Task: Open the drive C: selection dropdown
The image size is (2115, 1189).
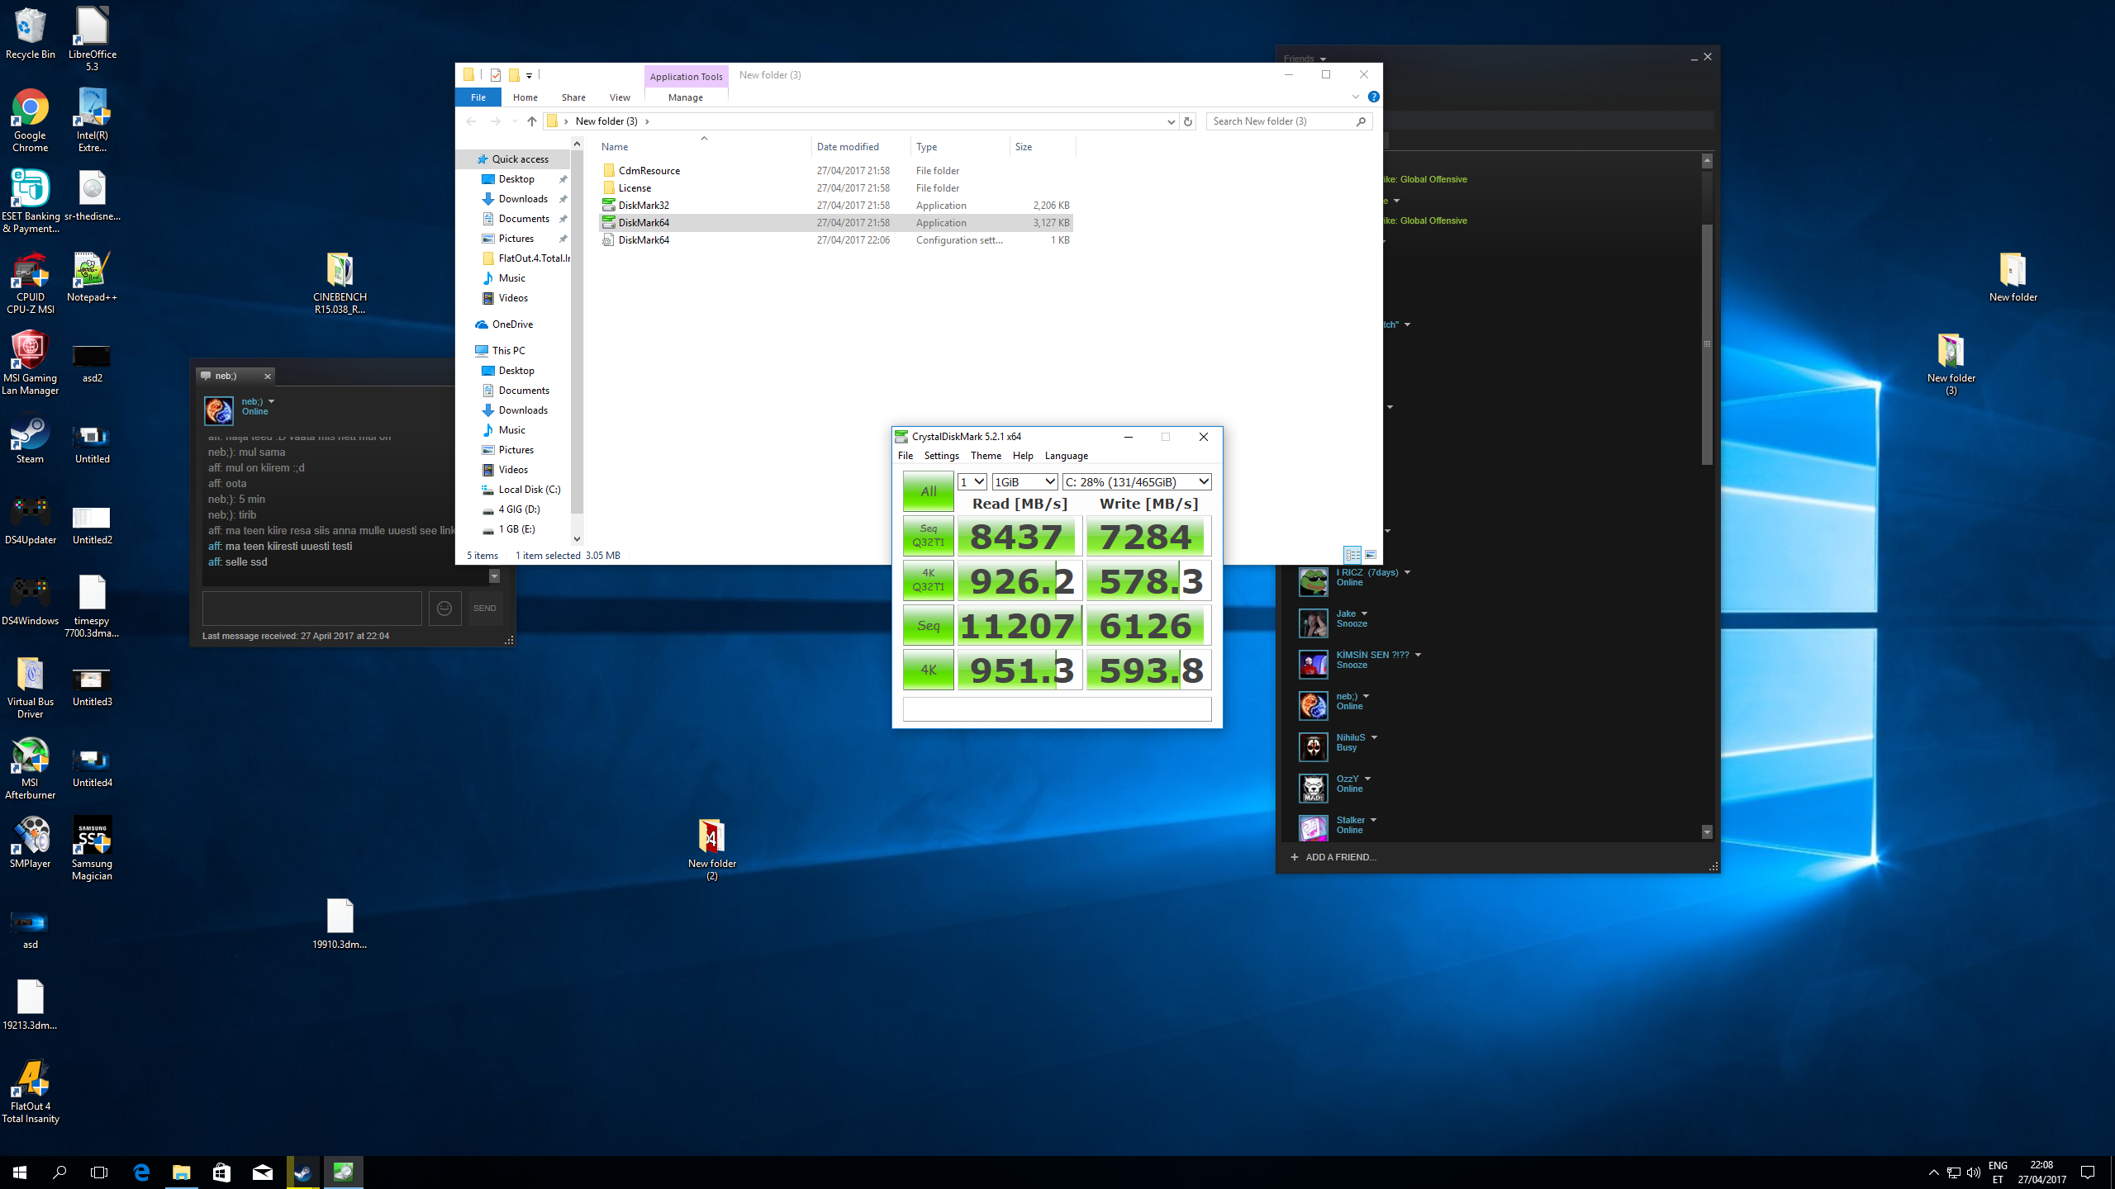Action: pyautogui.click(x=1138, y=482)
